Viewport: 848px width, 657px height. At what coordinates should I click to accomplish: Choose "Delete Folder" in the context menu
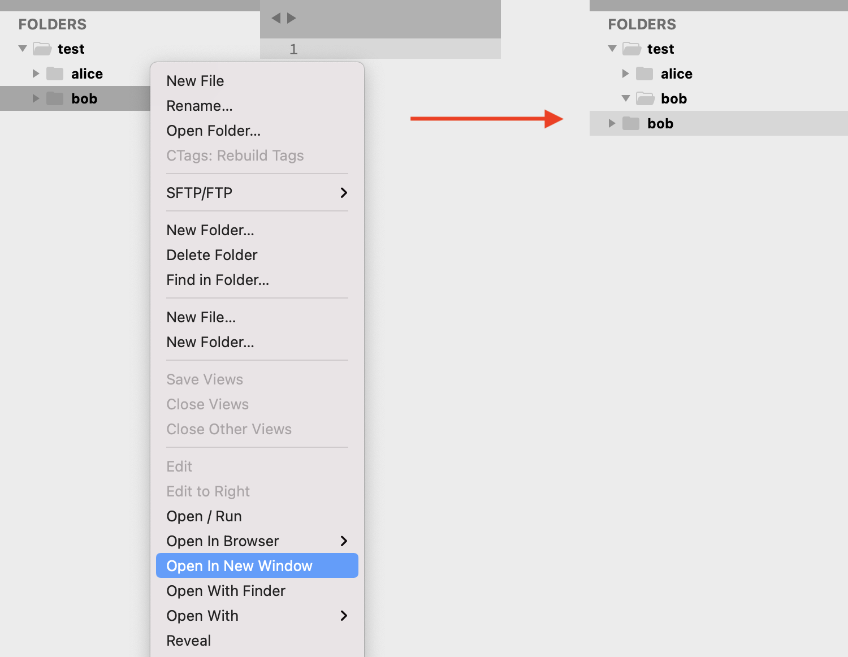(x=211, y=254)
